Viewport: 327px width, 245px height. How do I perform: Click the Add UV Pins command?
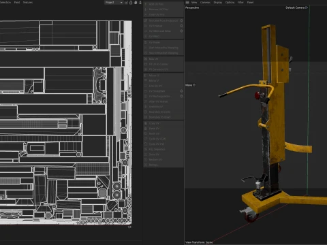click(x=163, y=4)
